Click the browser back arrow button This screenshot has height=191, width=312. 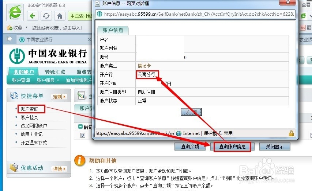(x=33, y=16)
